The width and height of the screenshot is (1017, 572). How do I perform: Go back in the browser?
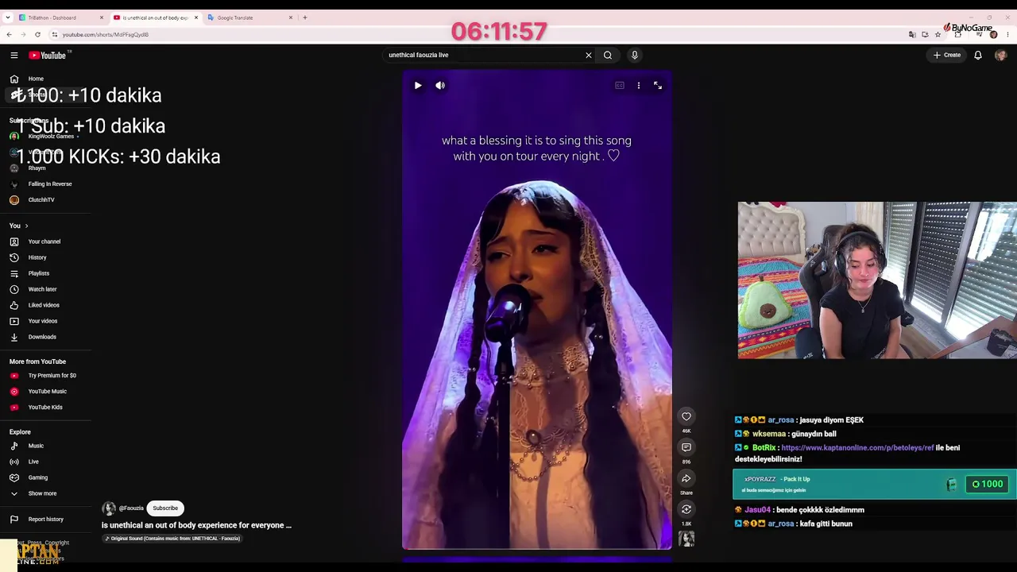coord(9,35)
